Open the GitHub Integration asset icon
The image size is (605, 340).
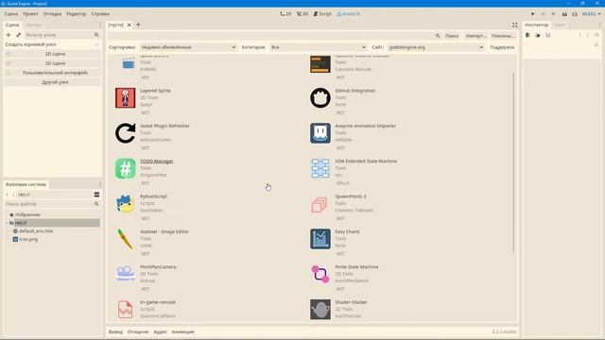[320, 98]
